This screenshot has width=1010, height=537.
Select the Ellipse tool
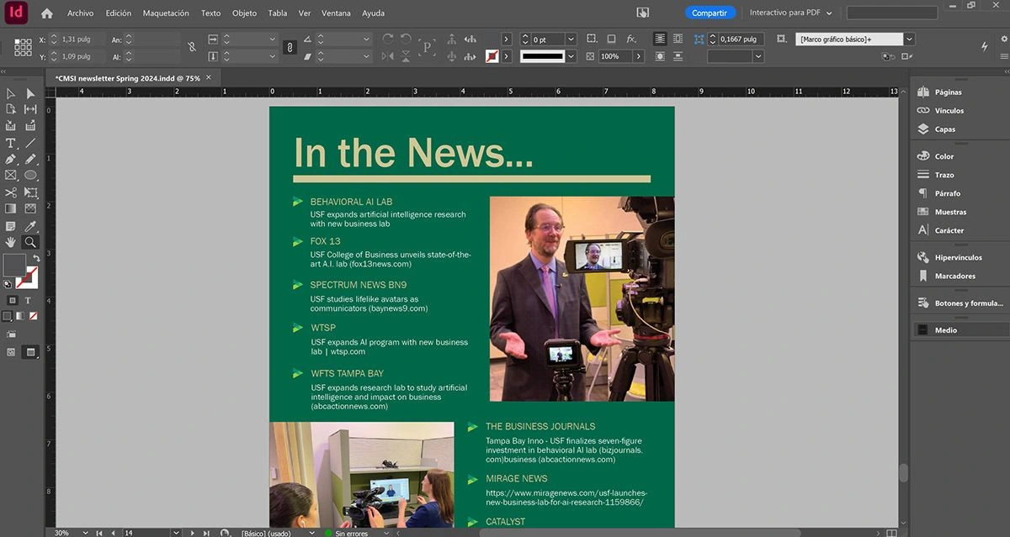point(30,175)
